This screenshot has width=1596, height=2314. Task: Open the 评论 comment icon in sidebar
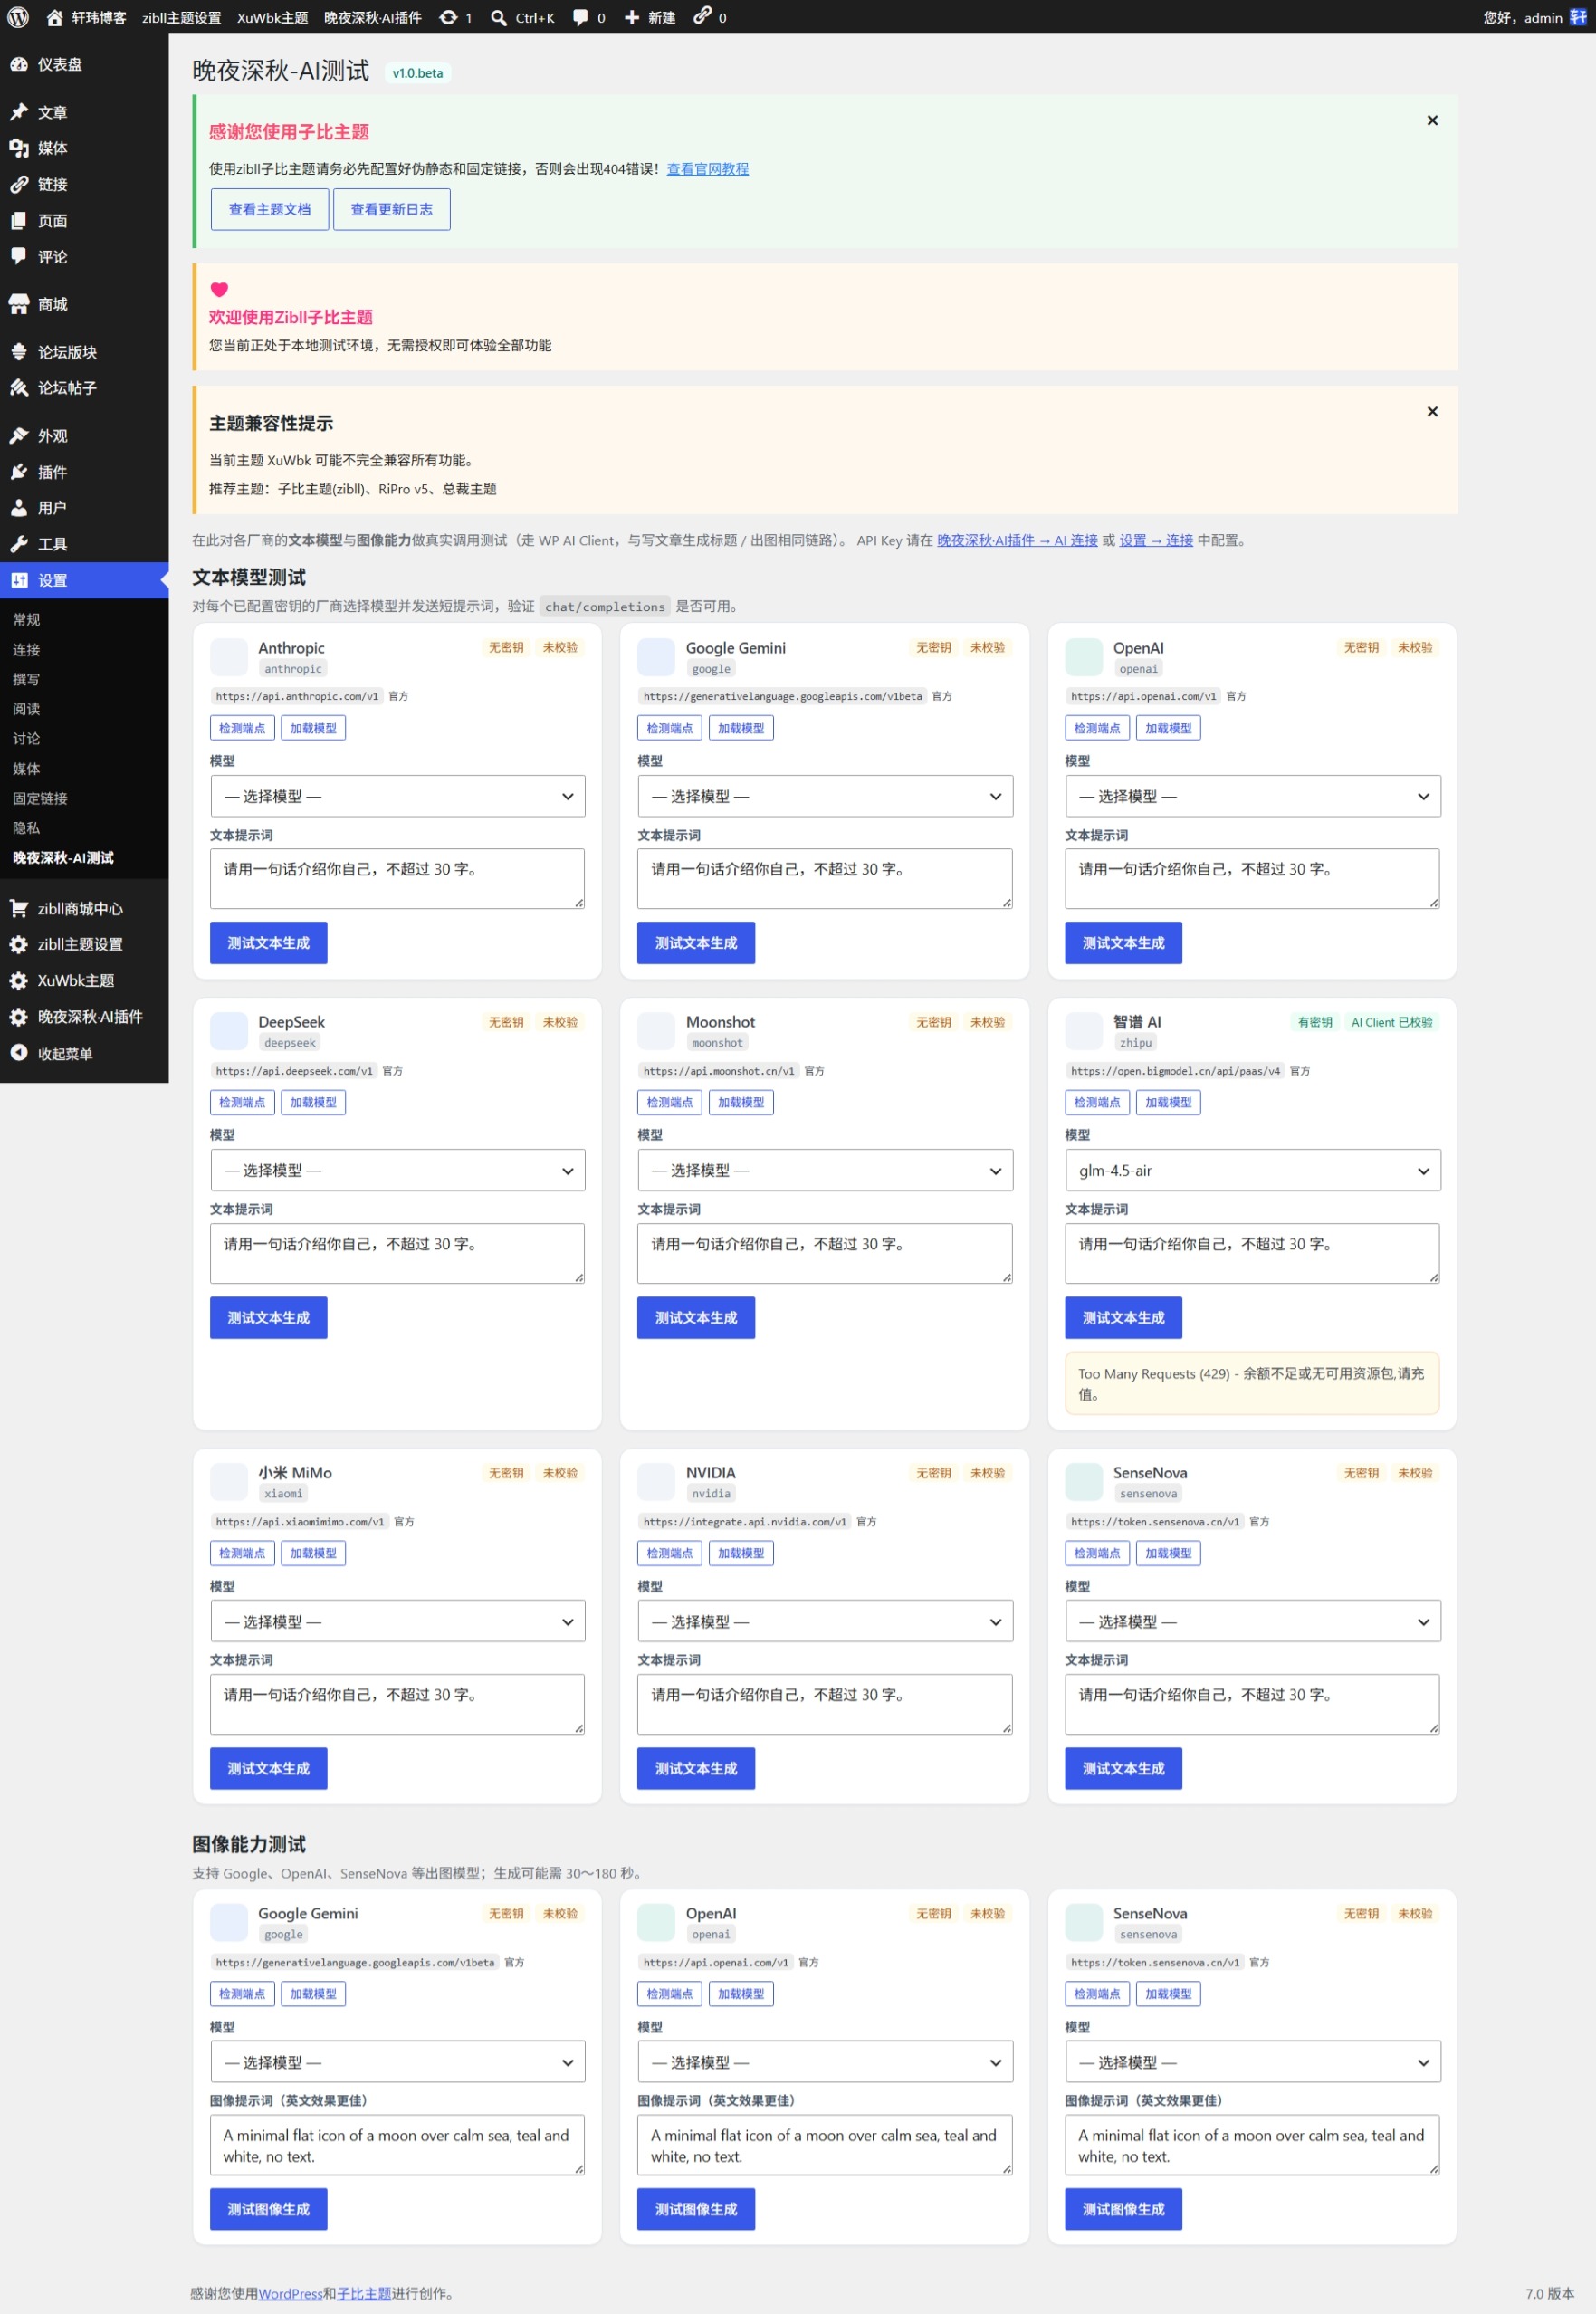19,256
